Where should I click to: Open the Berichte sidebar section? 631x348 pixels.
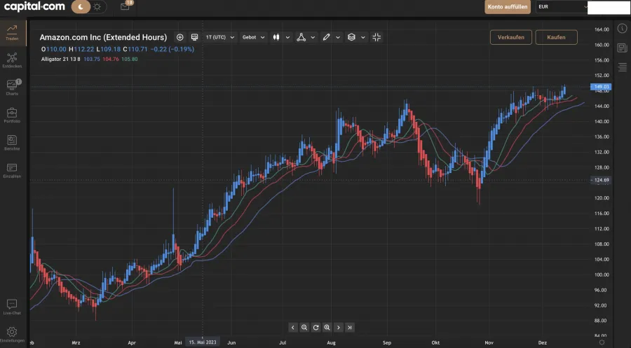tap(12, 143)
